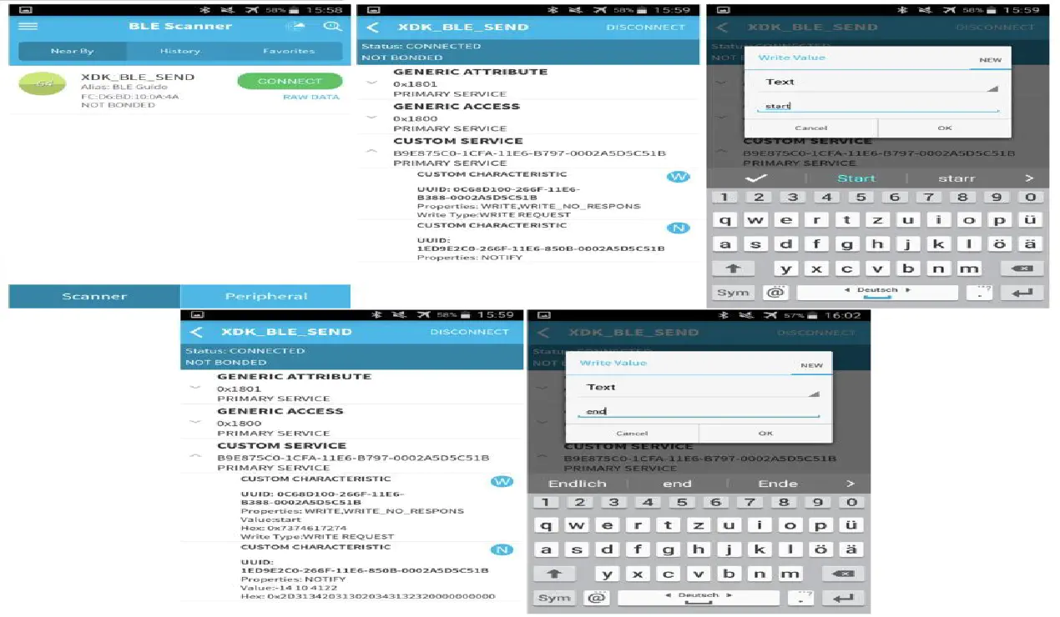Confirm OK in the 'start' Write Value dialog
The image size is (1060, 617).
[945, 128]
